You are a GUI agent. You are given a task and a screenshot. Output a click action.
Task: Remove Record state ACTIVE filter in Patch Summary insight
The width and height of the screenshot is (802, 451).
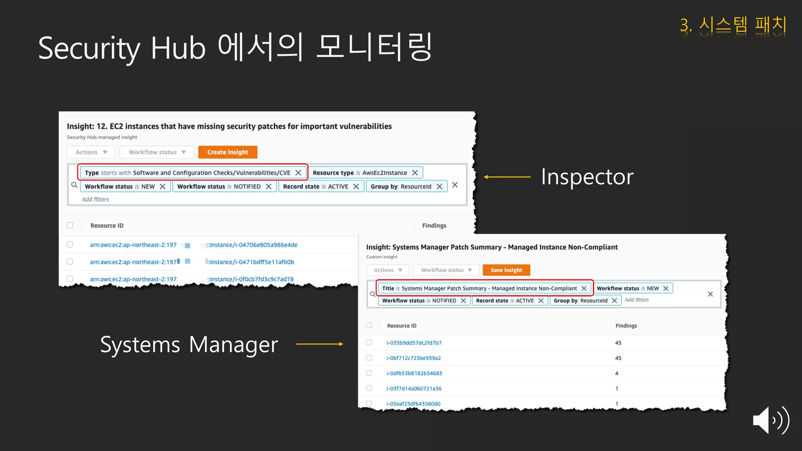(x=541, y=300)
